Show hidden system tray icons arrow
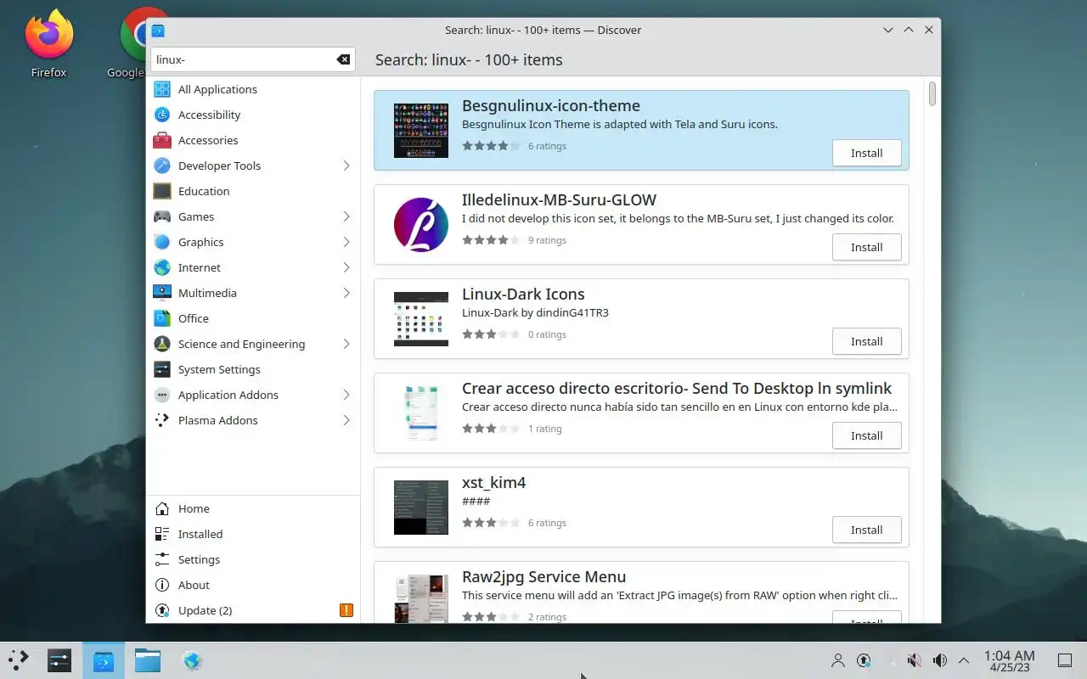Viewport: 1087px width, 679px height. [x=964, y=660]
